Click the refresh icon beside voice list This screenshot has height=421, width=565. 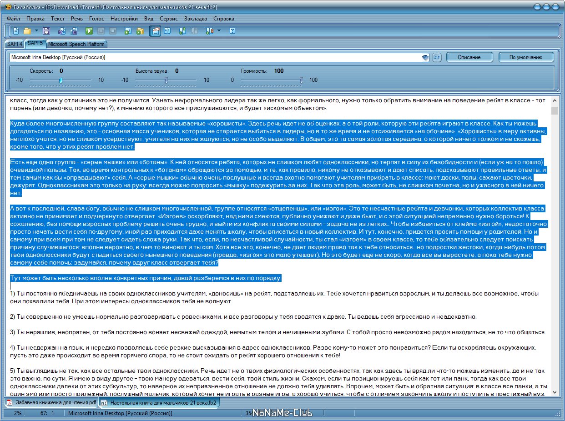tap(437, 57)
